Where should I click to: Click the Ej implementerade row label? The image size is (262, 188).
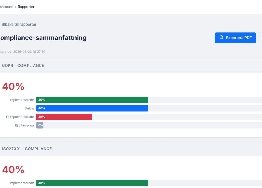tap(20, 117)
